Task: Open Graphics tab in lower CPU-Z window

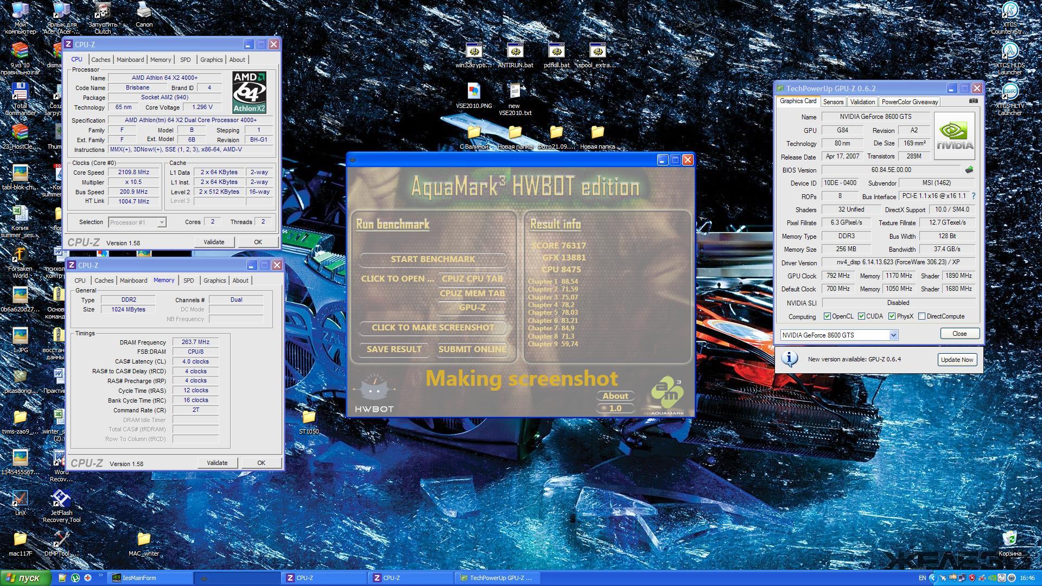Action: tap(214, 281)
